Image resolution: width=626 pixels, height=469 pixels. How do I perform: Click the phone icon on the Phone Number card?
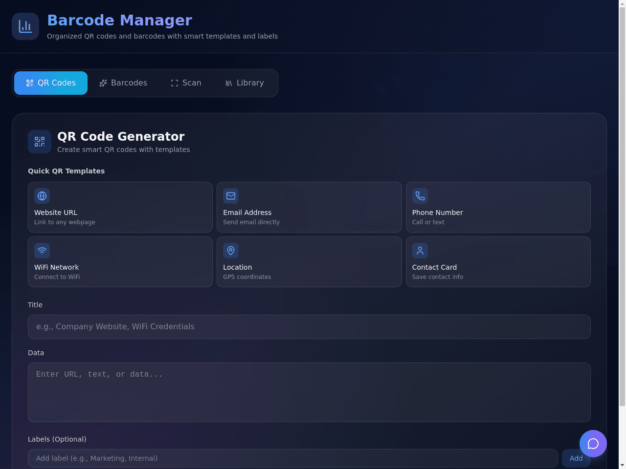(420, 196)
